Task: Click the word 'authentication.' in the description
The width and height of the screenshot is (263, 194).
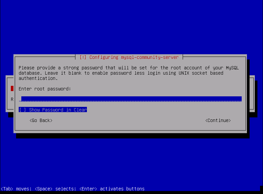Action: tap(38, 78)
